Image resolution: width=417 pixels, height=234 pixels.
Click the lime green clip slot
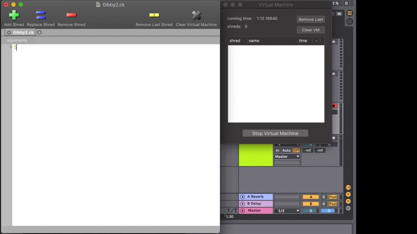coord(256,155)
